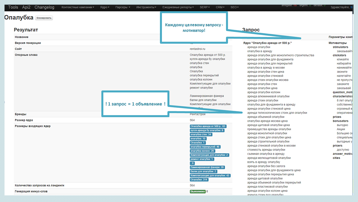358x202 pixels.
Task: Click the stimulators motivator group
Action: coord(340,47)
